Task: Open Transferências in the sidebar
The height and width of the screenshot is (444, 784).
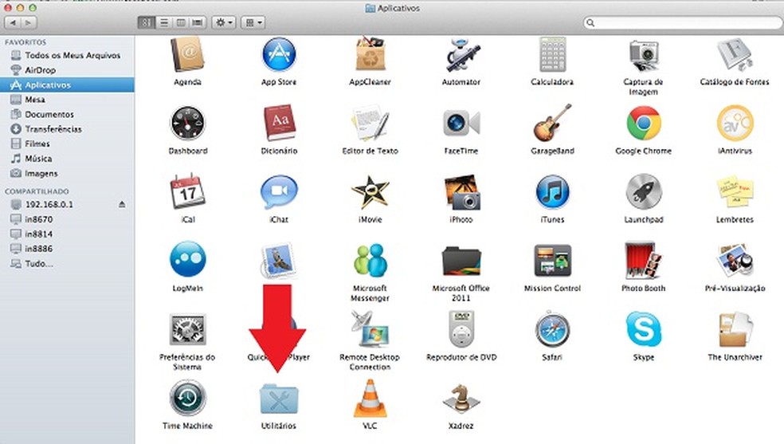Action: click(67, 129)
